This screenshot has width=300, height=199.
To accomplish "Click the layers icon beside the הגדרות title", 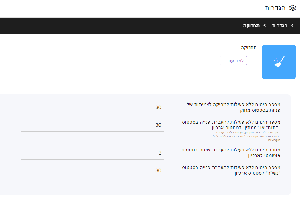I will pyautogui.click(x=293, y=8).
